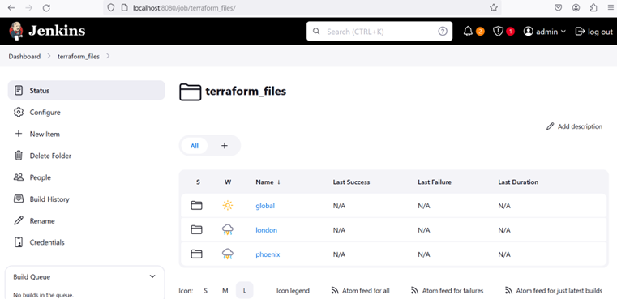Expand the terraform_files breadcrumb chevron
The height and width of the screenshot is (299, 617).
108,56
